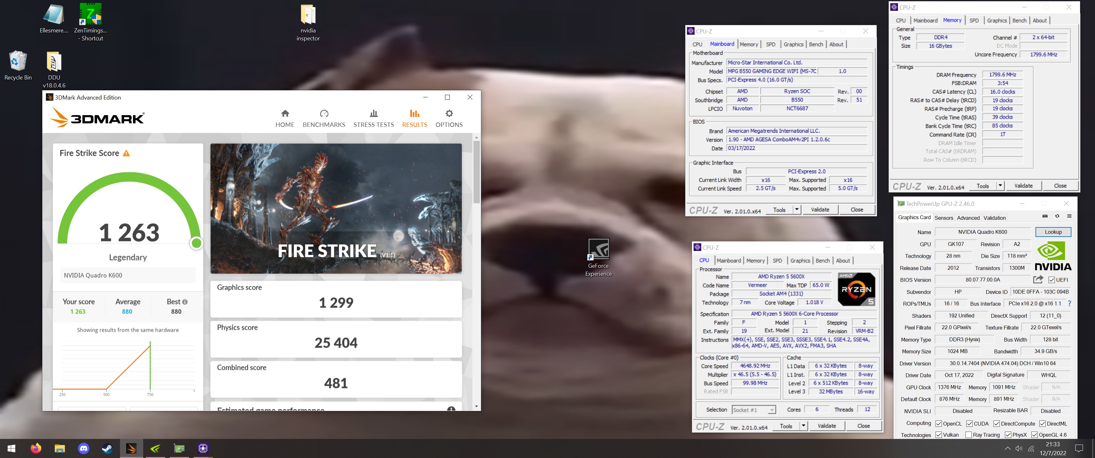Click Validate in Mainboard CPU-Z window
Image resolution: width=1095 pixels, height=458 pixels.
click(820, 210)
